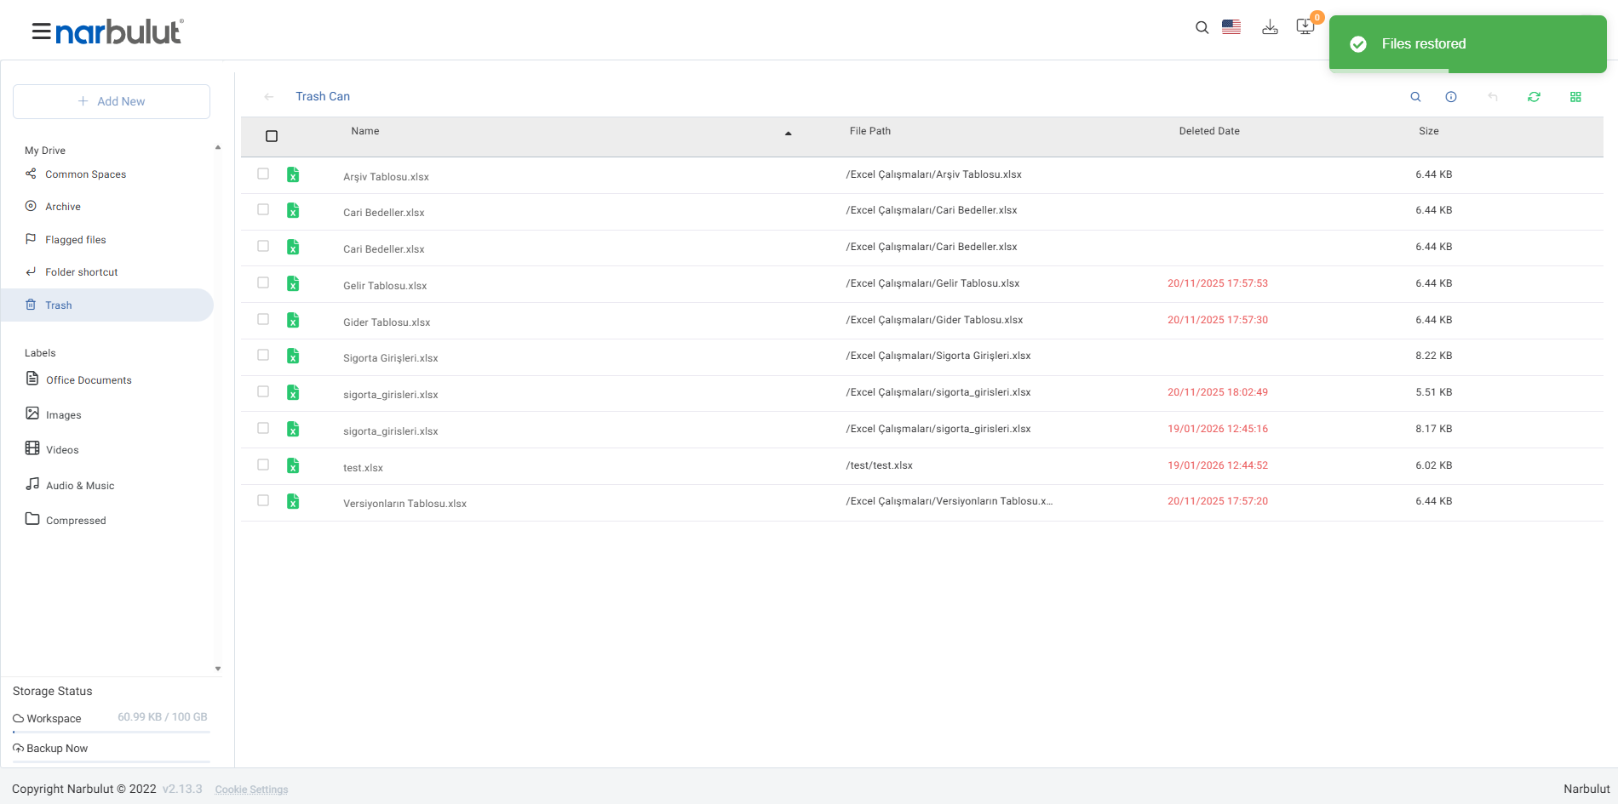Viewport: 1618px width, 804px height.
Task: Click the search icon in the top header
Action: point(1202,27)
